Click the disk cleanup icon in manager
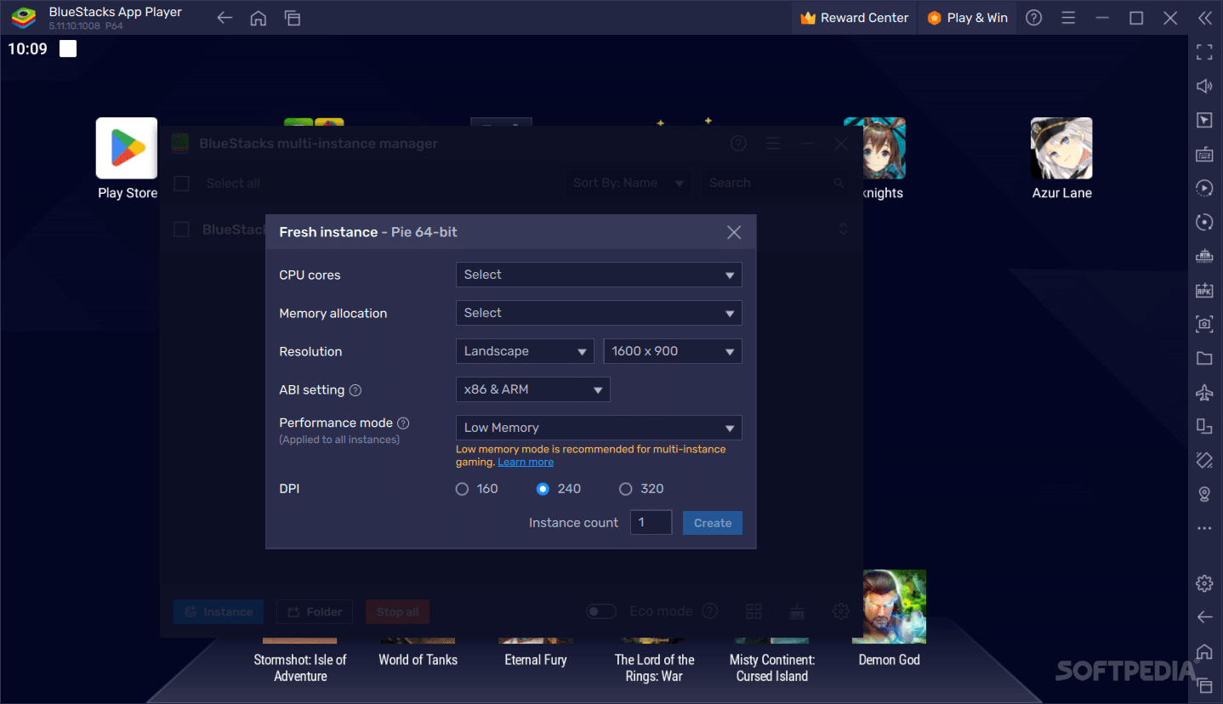This screenshot has width=1223, height=704. [x=797, y=611]
